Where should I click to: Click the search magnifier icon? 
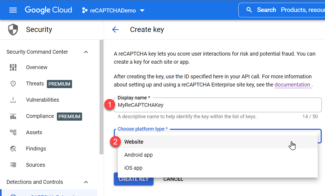click(249, 10)
